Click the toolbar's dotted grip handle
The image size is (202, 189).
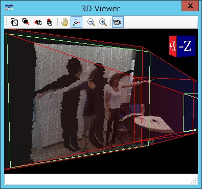(x=6, y=22)
